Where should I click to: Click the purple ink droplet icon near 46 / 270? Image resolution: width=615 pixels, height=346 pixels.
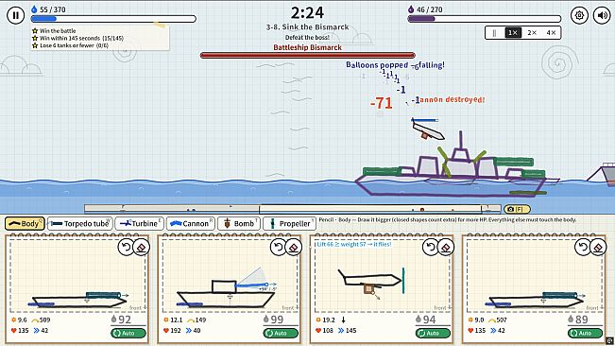click(411, 9)
